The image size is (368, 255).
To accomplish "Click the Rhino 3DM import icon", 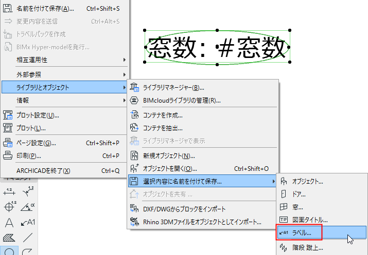I will 134,222.
